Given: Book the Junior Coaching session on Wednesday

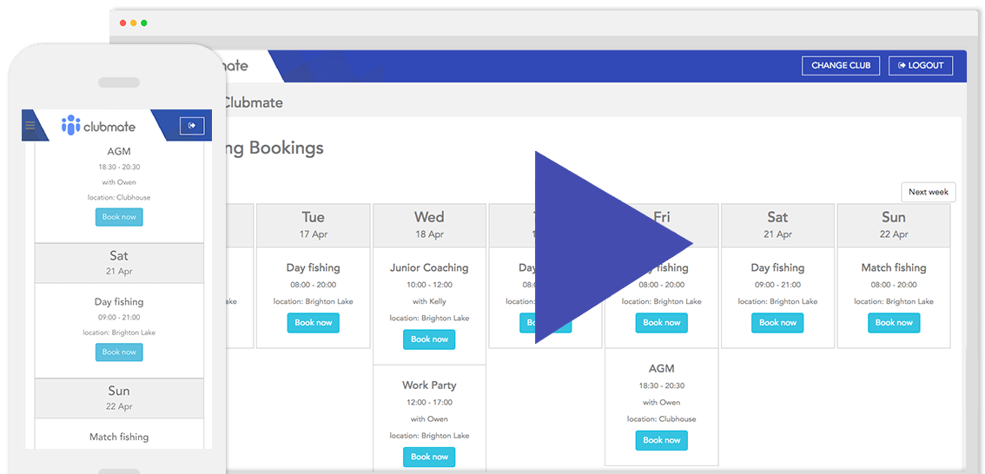Looking at the screenshot, I should pyautogui.click(x=429, y=339).
